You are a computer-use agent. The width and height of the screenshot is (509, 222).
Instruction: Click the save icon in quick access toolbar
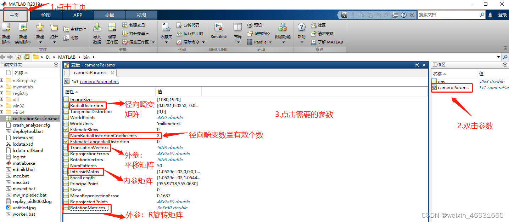344,15
